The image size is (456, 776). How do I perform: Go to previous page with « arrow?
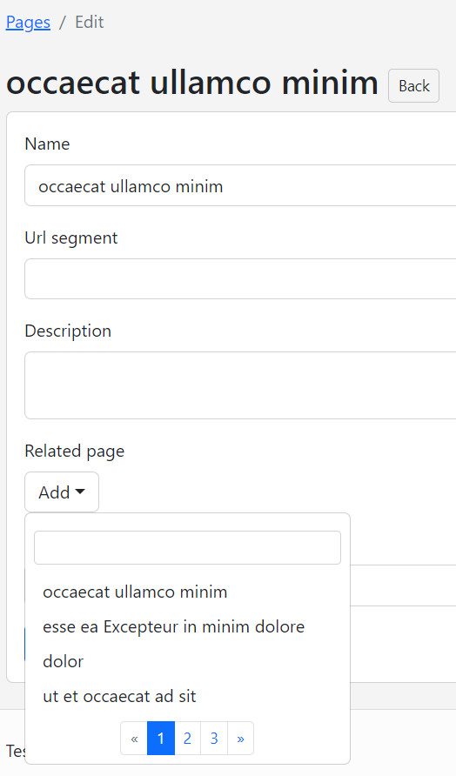134,739
